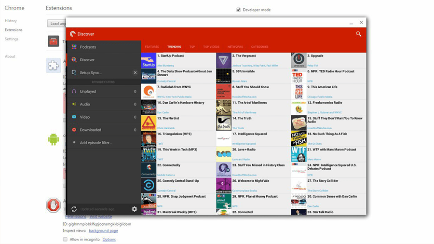Switch to the Trending tab
This screenshot has width=434, height=244.
pyautogui.click(x=174, y=47)
